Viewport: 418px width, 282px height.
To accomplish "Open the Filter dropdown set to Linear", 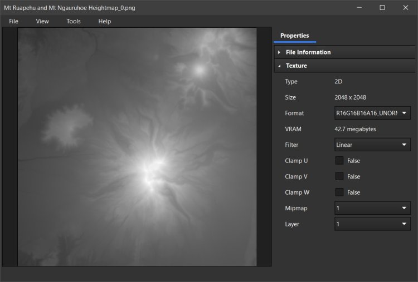I will point(372,145).
